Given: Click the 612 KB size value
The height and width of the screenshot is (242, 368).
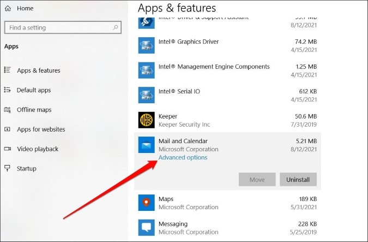Looking at the screenshot, I should [308, 91].
